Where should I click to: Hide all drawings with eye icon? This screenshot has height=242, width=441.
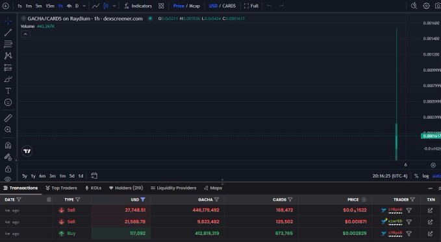pos(8,179)
